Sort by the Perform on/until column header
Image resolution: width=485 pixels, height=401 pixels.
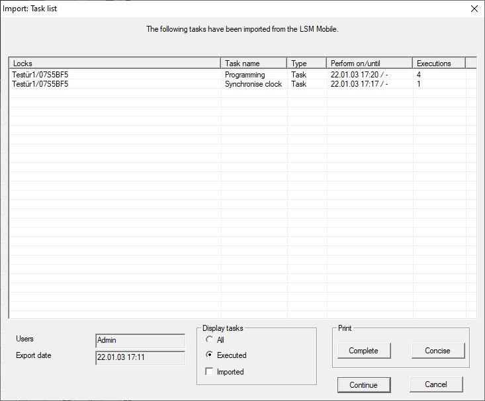369,64
